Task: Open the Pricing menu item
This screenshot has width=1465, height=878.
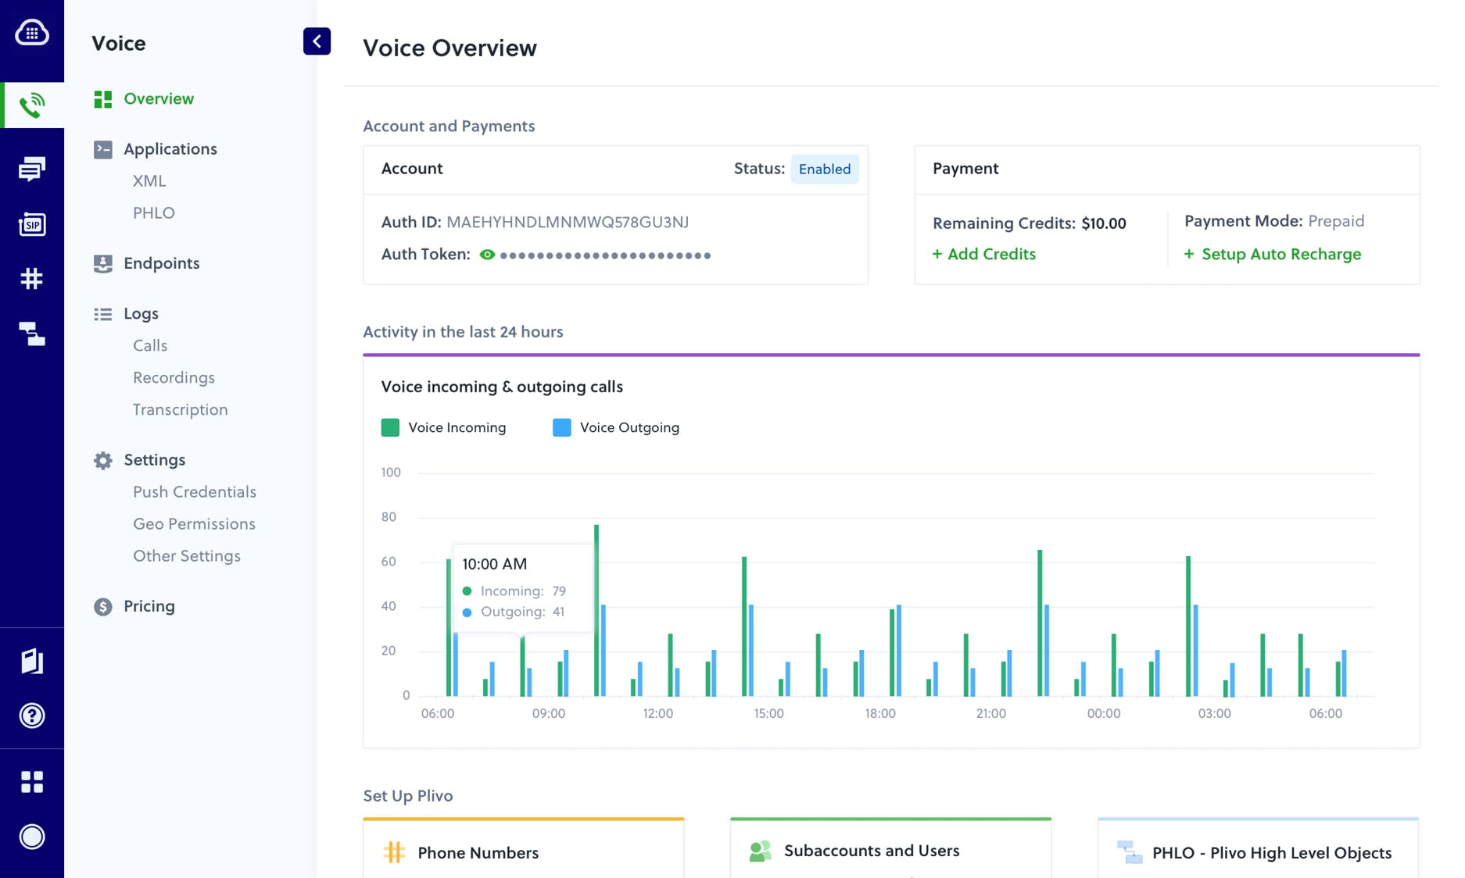Action: click(x=149, y=606)
